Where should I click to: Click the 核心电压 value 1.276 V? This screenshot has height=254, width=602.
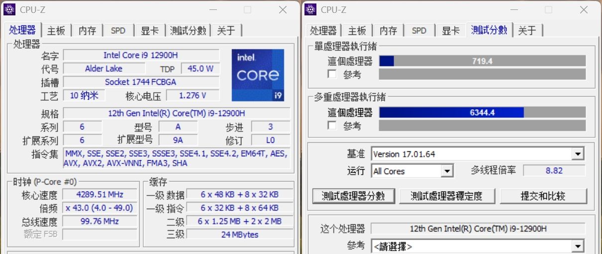[193, 95]
